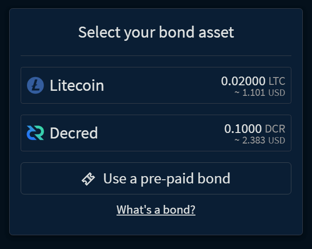Viewport: 312px width, 249px height.
Task: Select the Decred name label
Action: 73,133
